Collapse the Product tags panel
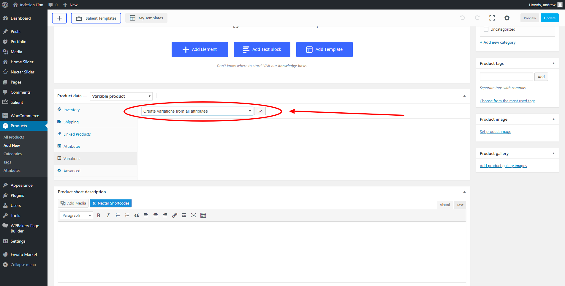 [553, 63]
